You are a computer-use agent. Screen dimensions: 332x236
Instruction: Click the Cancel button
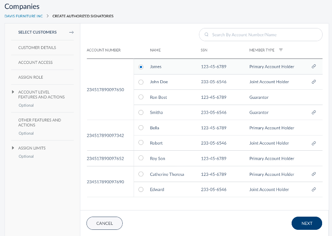(105, 223)
